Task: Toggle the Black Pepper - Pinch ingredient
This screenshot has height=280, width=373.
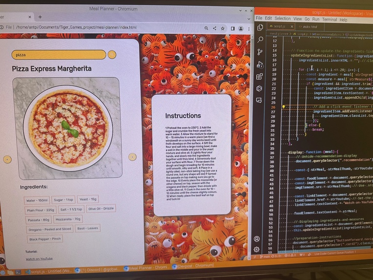Action: 45,239
